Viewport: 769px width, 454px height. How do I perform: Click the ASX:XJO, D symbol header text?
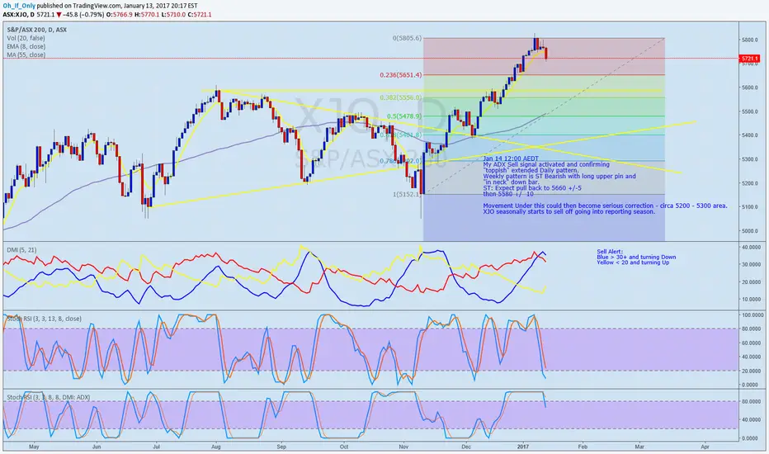[19, 15]
